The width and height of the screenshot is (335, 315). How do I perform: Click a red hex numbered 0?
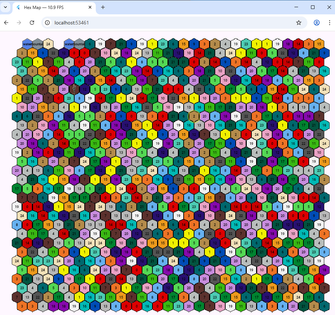click(x=74, y=53)
